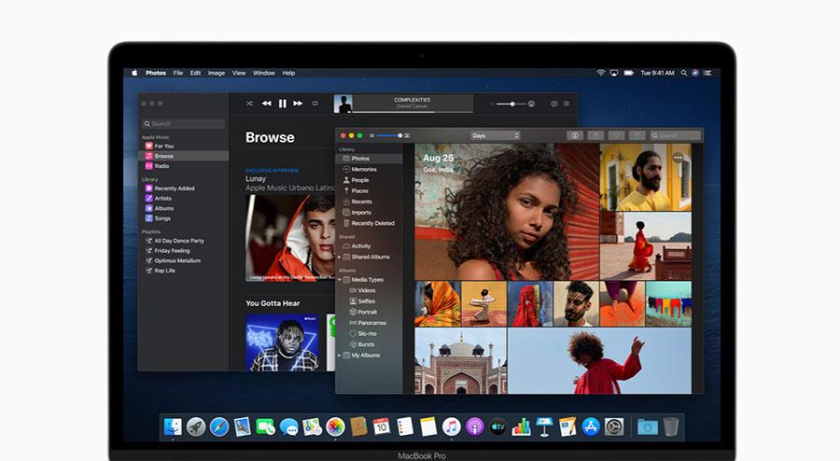Open Recently Deleted in Photos sidebar
Image resolution: width=840 pixels, height=461 pixels.
pyautogui.click(x=369, y=223)
